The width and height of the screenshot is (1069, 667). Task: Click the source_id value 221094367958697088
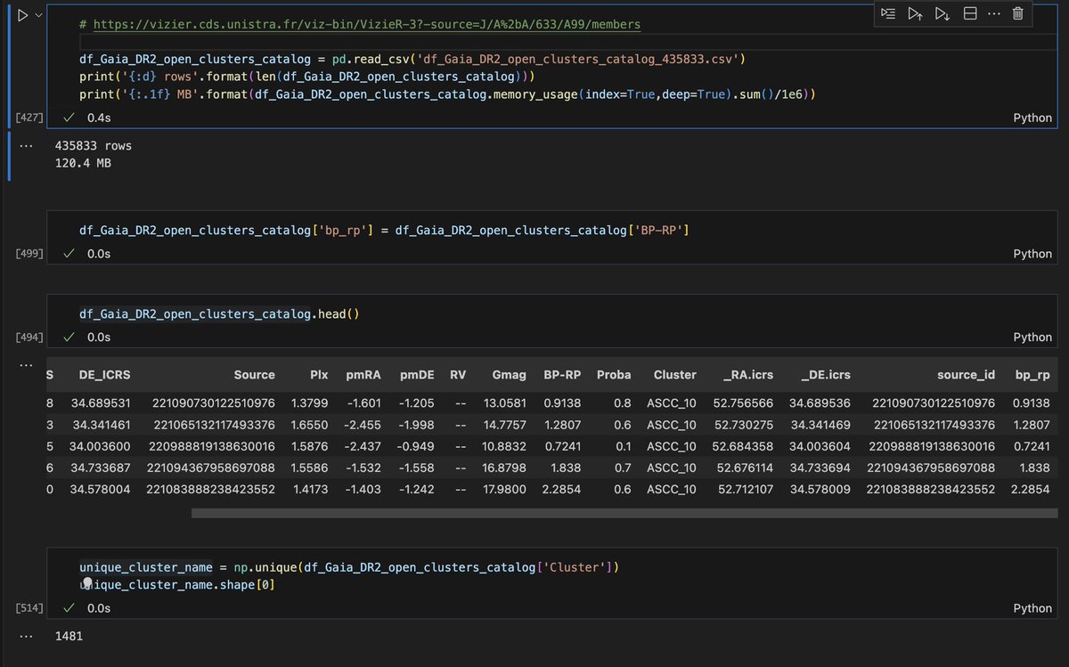pyautogui.click(x=930, y=468)
